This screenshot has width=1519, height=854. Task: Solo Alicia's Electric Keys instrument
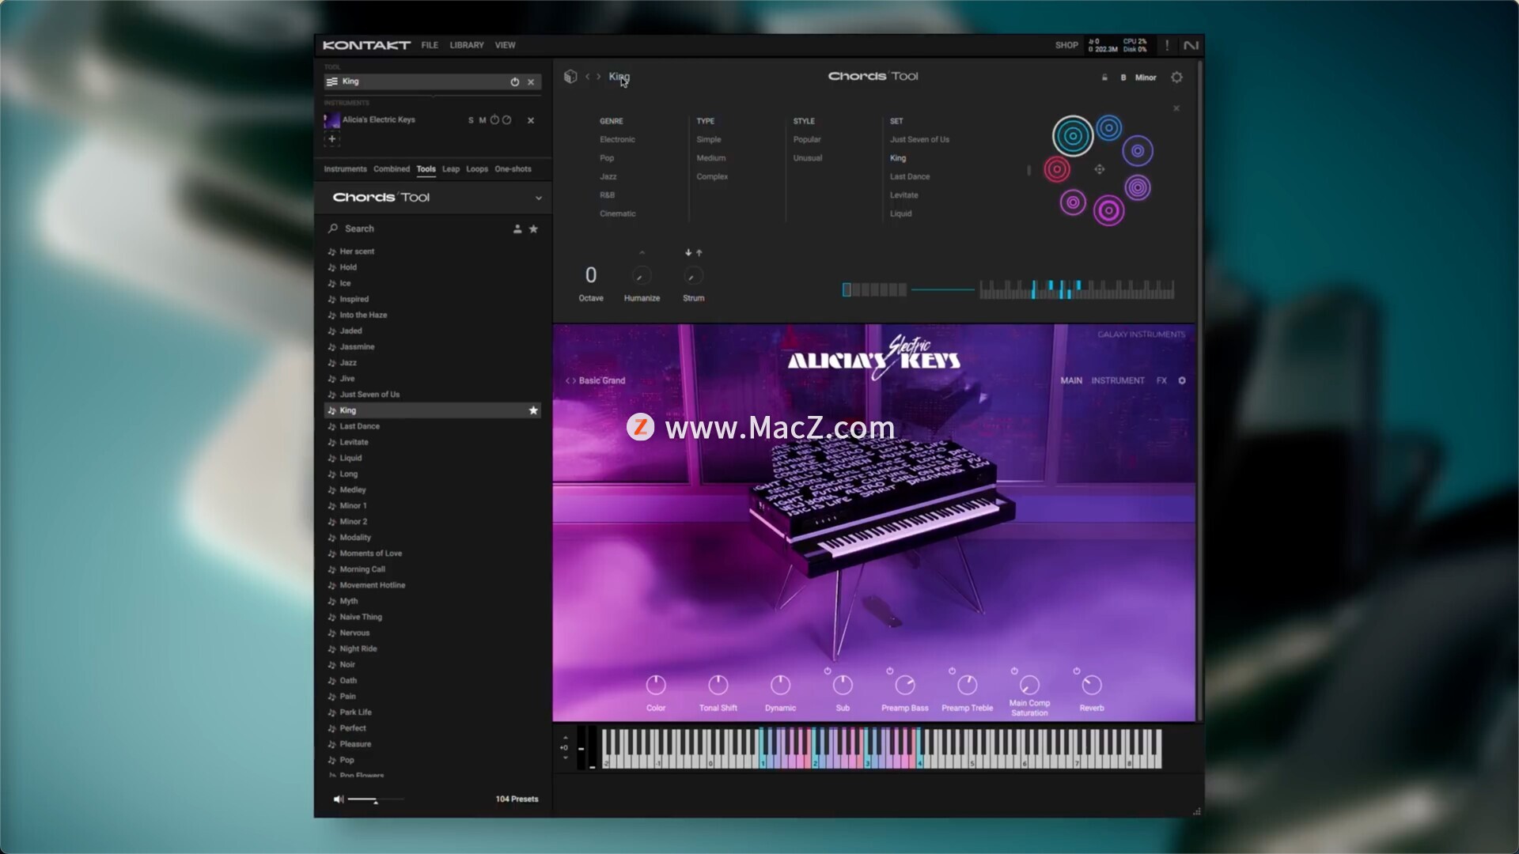click(471, 120)
